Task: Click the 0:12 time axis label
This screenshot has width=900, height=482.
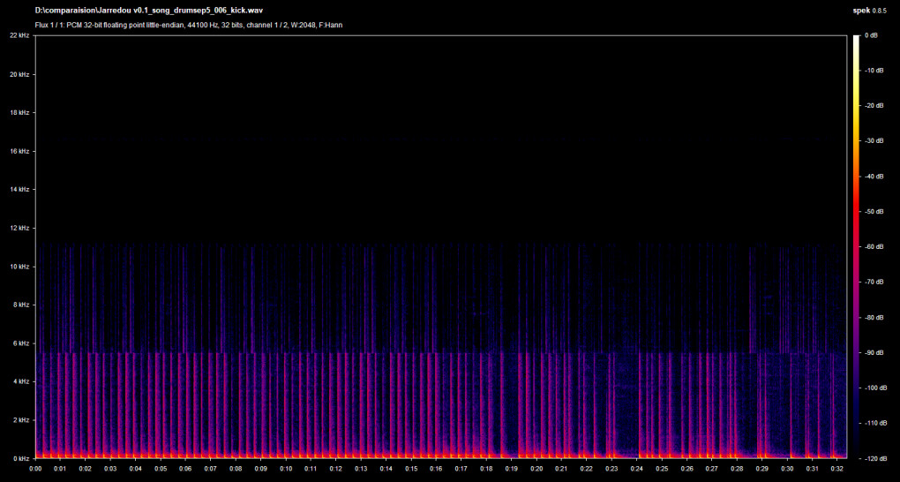Action: (336, 469)
